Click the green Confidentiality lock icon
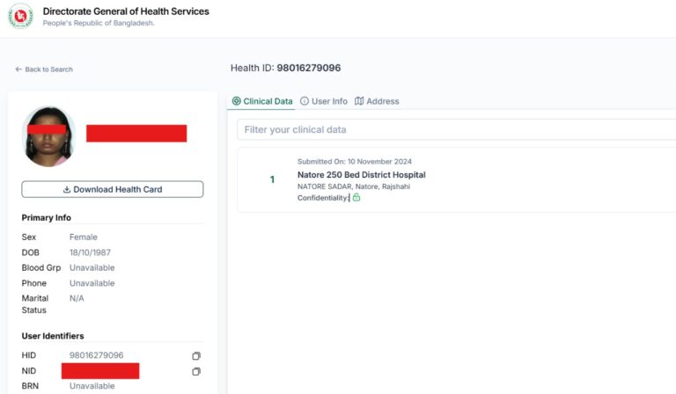 356,198
